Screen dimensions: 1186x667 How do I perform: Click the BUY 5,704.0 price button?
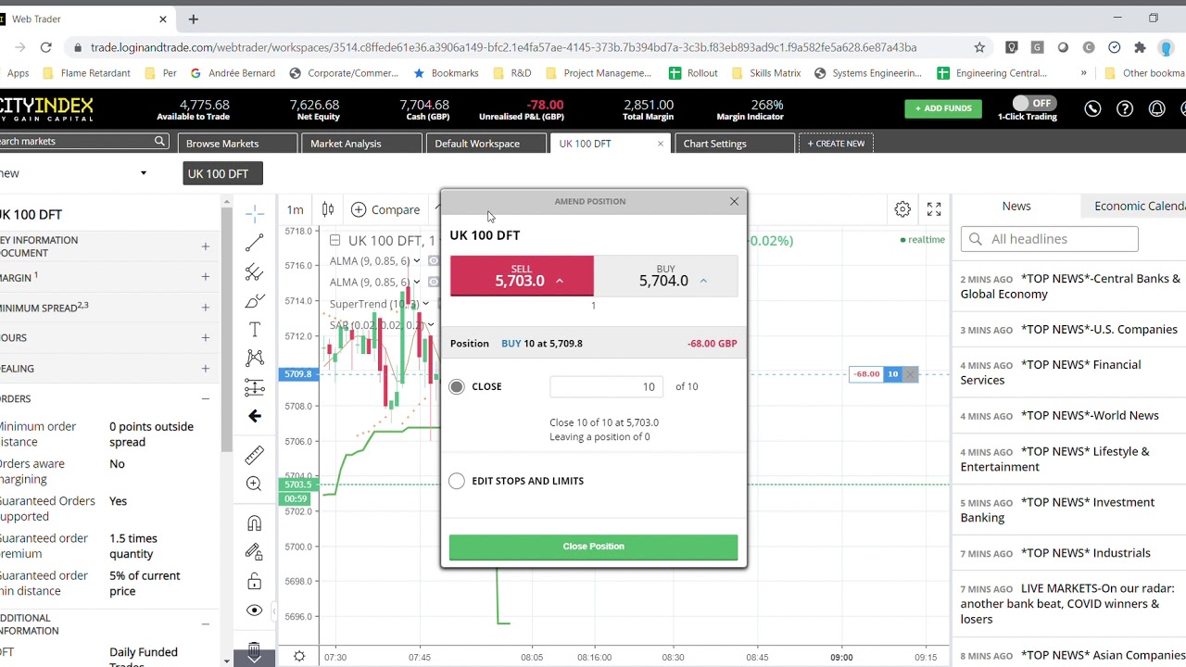tap(666, 275)
